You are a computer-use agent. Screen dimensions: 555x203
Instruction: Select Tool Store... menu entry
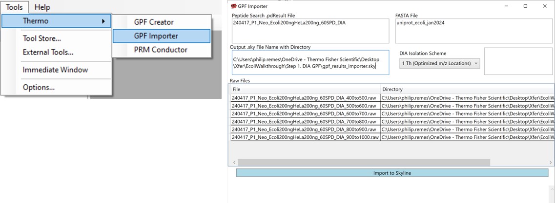click(x=42, y=38)
